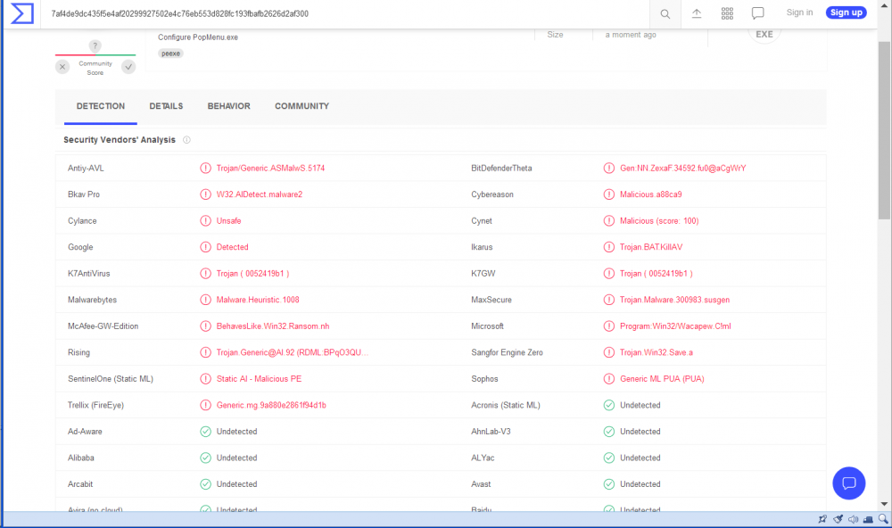The image size is (892, 528).
Task: Click the VirusTotal logo icon
Action: 20,12
